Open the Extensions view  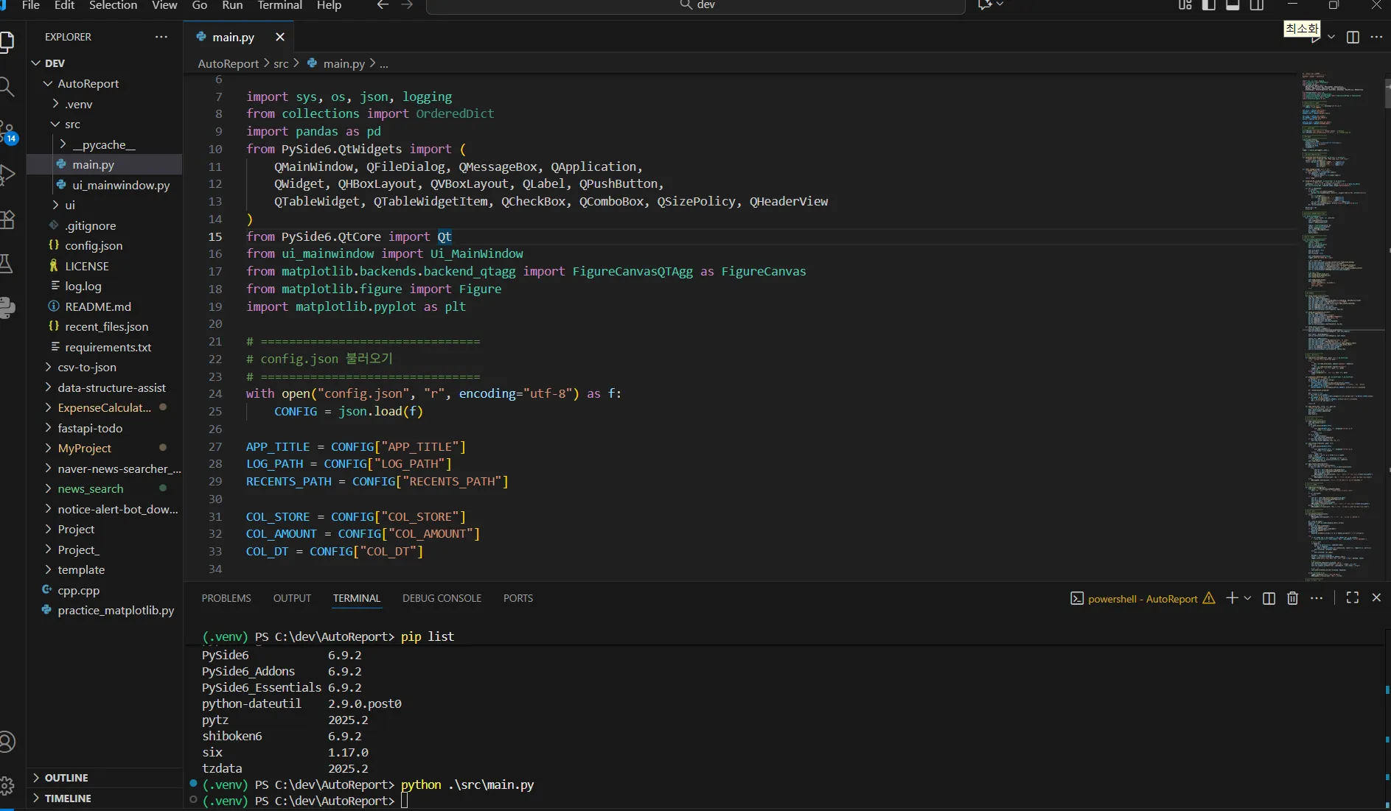tap(7, 220)
